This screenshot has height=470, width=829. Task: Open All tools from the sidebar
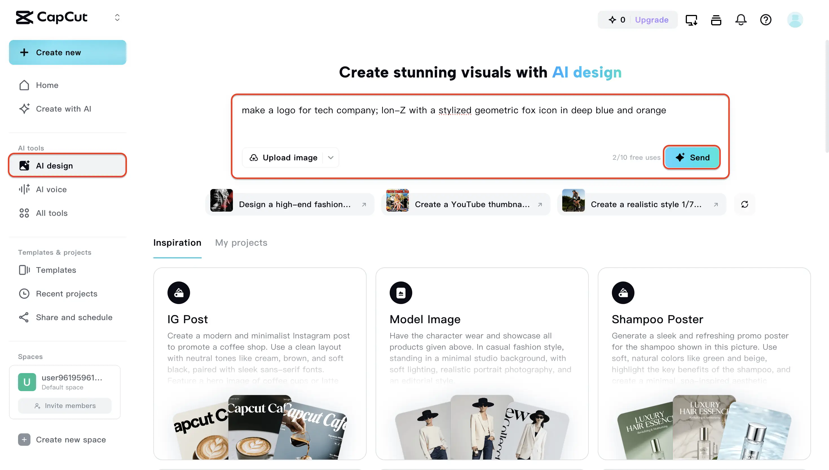pyautogui.click(x=52, y=213)
